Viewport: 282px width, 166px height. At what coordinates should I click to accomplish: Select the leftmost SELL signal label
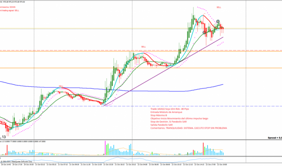tap(61, 86)
